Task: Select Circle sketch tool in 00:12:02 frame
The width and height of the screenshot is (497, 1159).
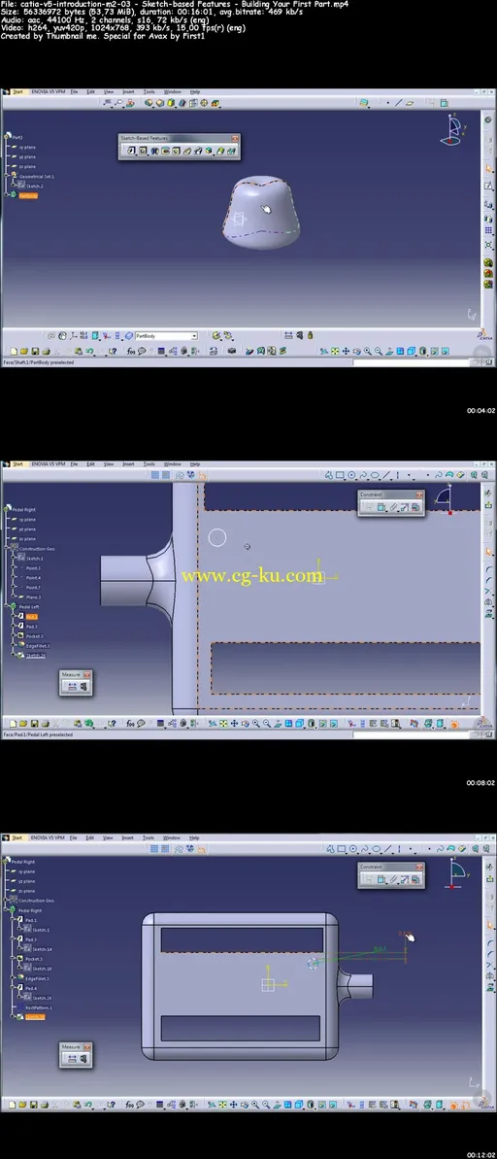Action: click(x=352, y=848)
